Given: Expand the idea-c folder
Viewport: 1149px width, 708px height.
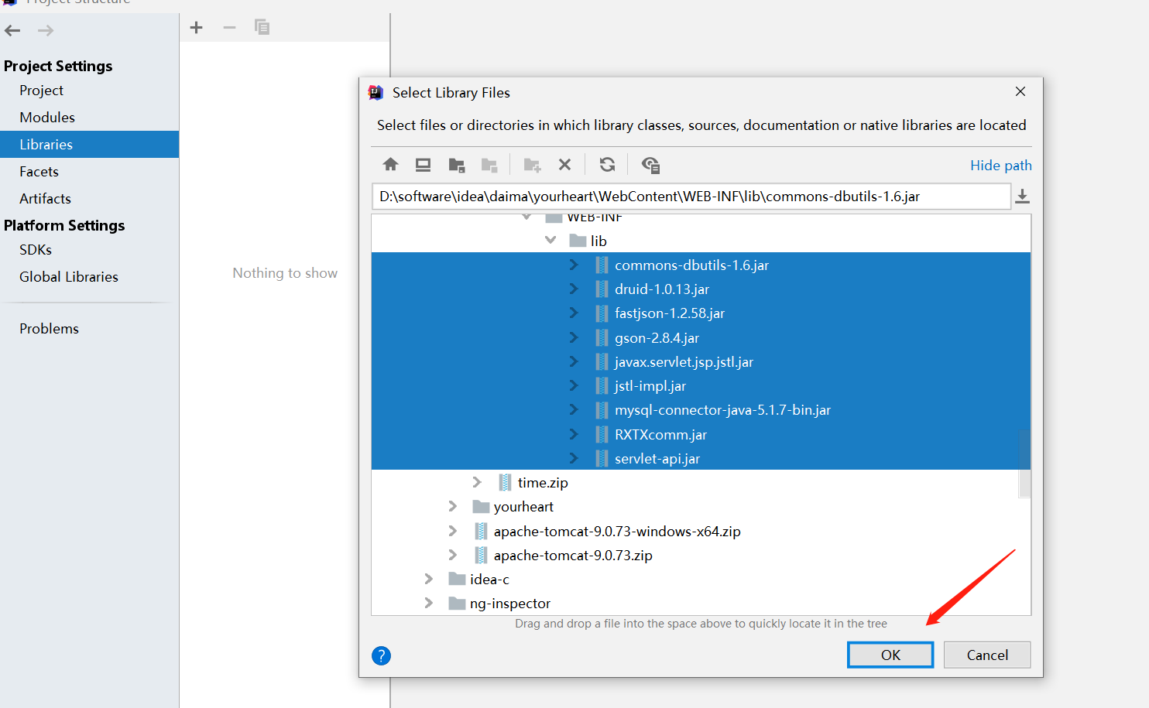Looking at the screenshot, I should 429,580.
